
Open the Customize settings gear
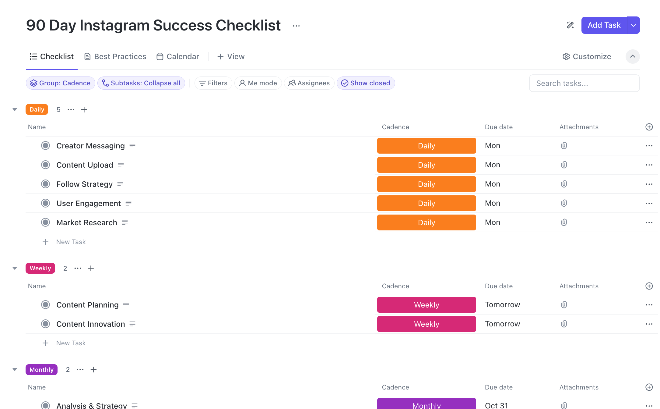tap(587, 56)
